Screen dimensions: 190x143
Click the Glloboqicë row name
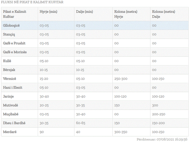coord(11,26)
